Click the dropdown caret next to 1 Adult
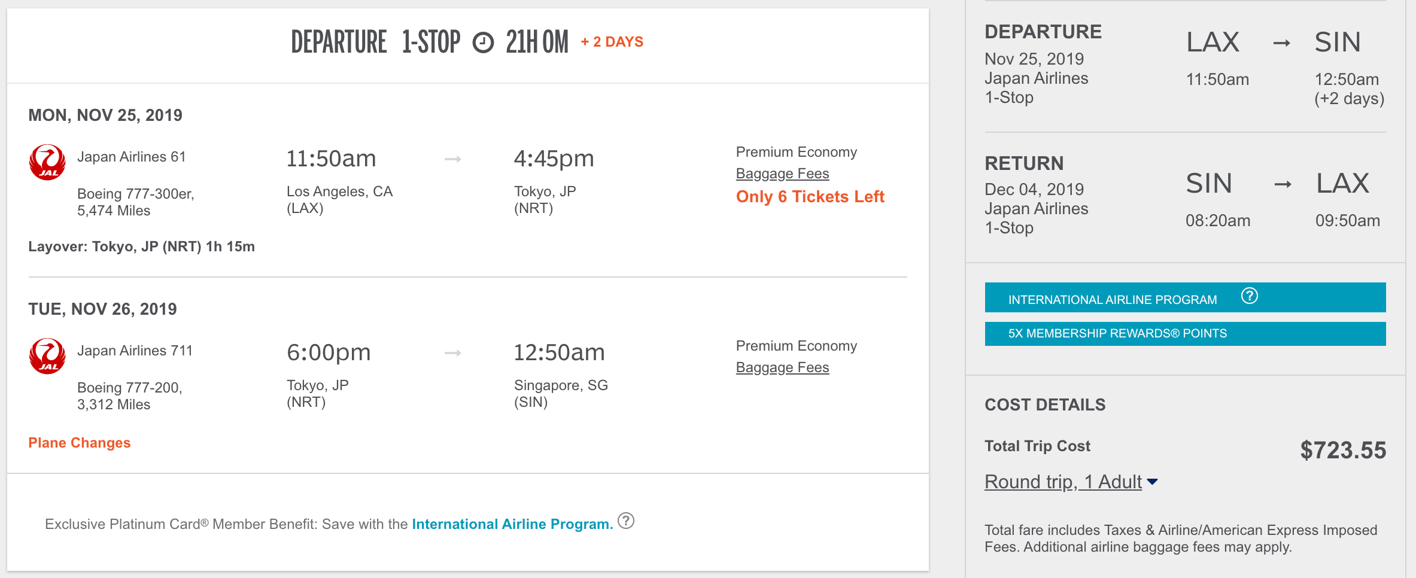The image size is (1416, 578). pos(1152,482)
